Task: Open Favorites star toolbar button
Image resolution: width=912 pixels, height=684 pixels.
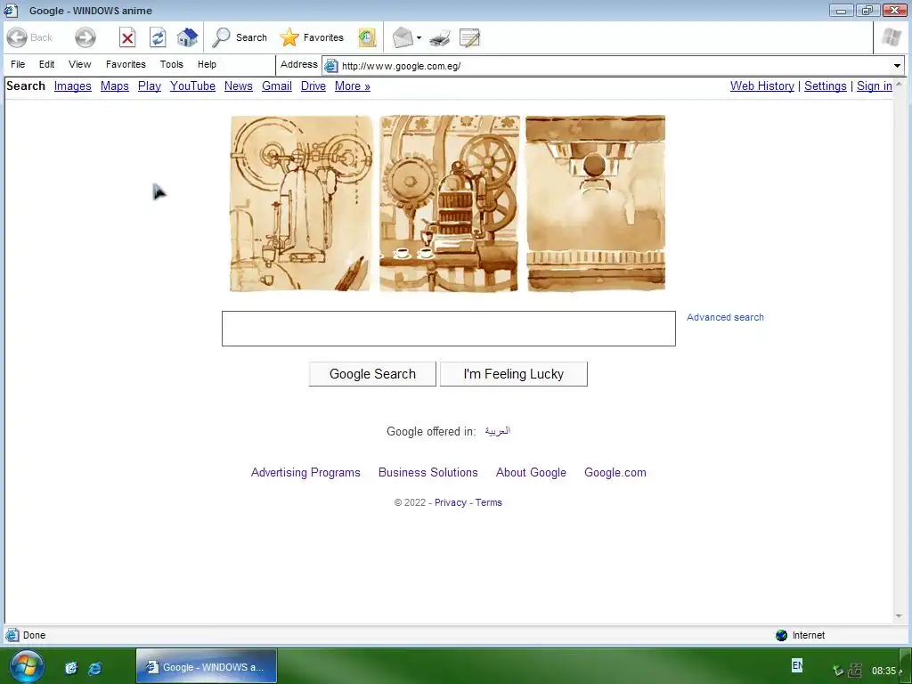Action: coord(312,37)
